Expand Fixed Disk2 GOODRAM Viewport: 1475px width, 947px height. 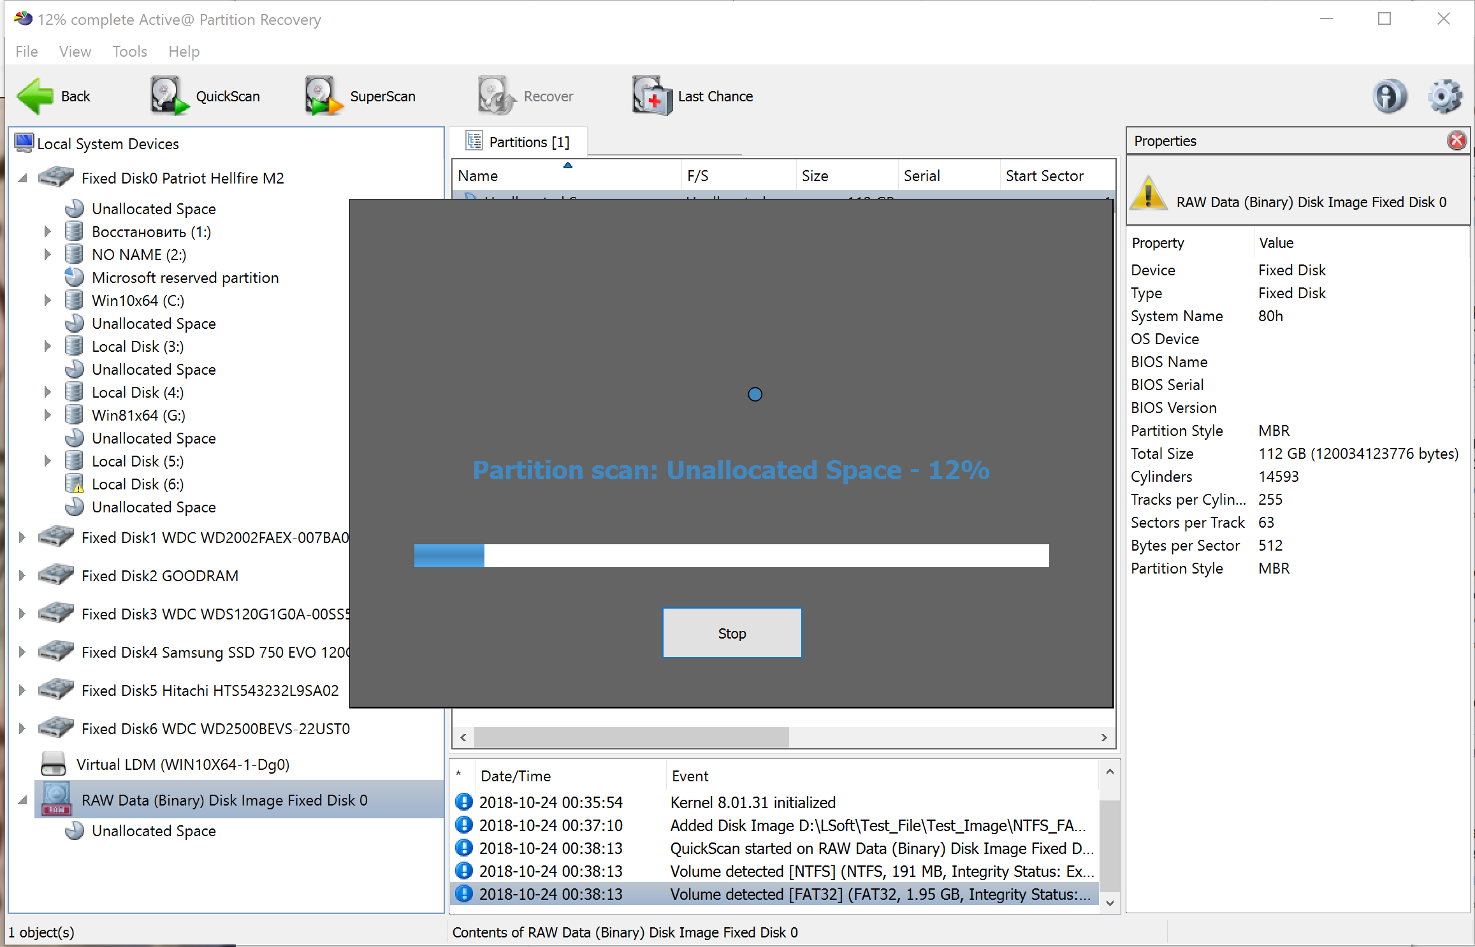click(x=22, y=575)
